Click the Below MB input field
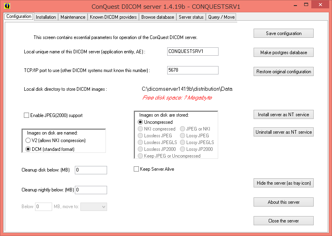Image resolution: width=332 pixels, height=236 pixels. pos(43,207)
